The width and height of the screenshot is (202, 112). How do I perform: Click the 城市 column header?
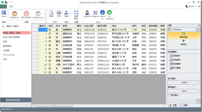(136, 26)
